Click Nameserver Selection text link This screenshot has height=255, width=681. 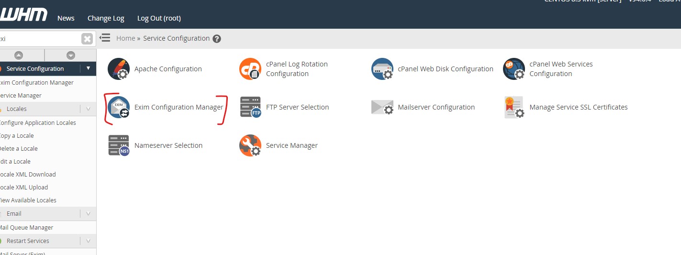click(x=168, y=145)
